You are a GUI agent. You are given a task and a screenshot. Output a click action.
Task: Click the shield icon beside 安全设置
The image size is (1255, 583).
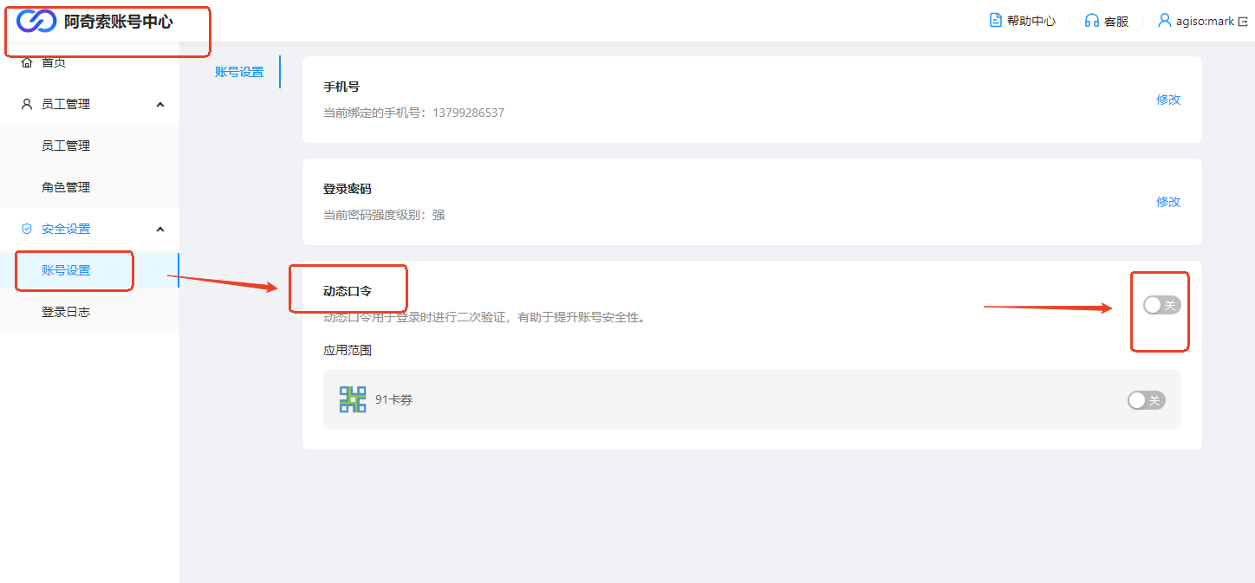coord(27,229)
